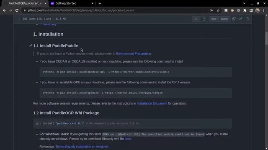Click the '11.5 KB' file size text
The height and width of the screenshot is (150, 268).
pos(61,19)
